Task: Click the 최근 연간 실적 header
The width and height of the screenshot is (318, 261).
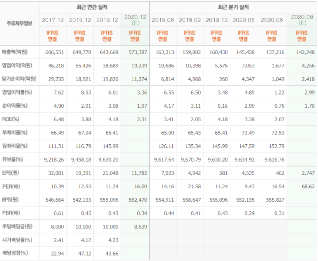Action: (92, 7)
